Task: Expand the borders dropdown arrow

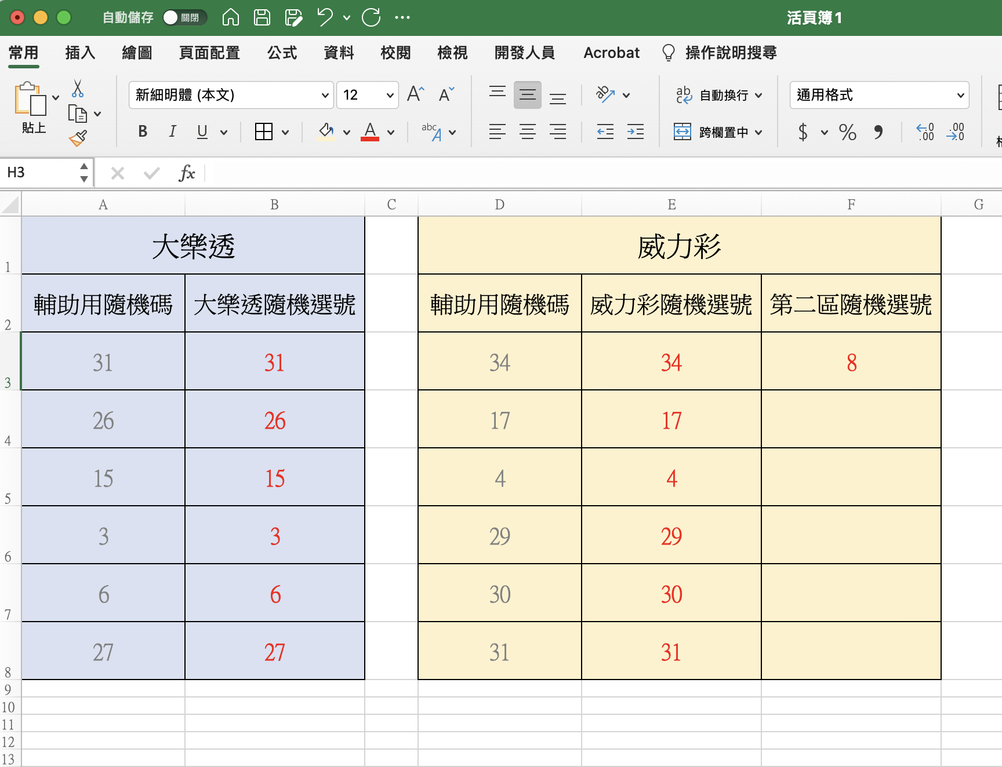Action: pyautogui.click(x=285, y=132)
